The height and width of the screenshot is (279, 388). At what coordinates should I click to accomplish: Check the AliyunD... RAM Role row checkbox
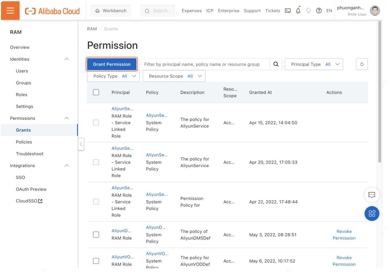pos(96,235)
